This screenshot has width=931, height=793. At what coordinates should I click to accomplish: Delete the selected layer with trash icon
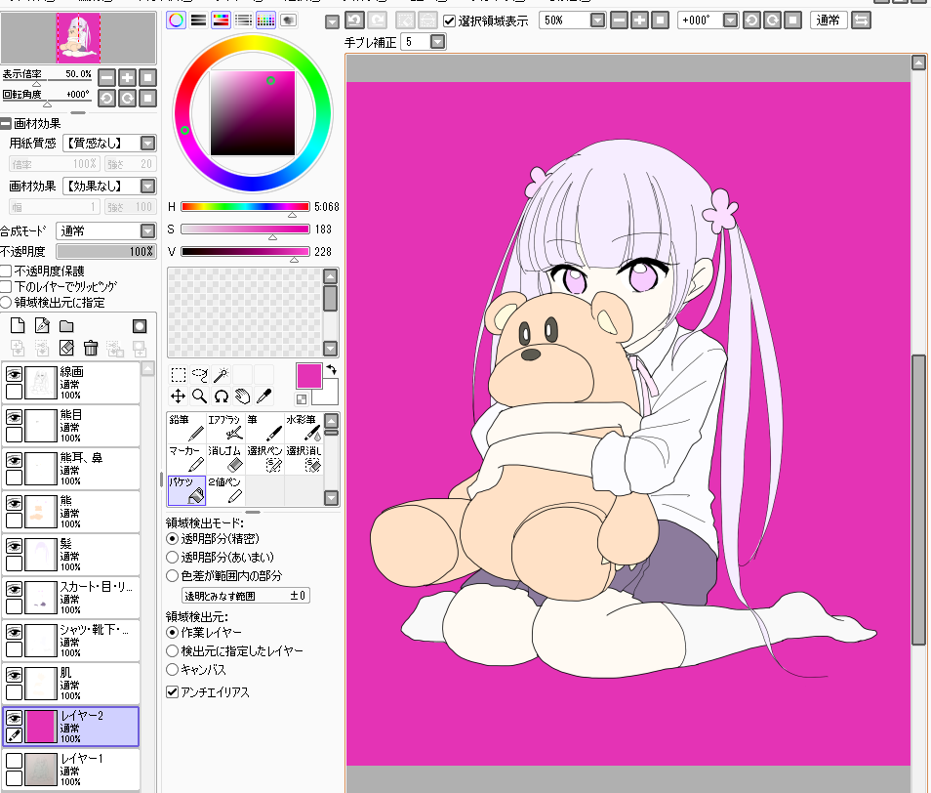pyautogui.click(x=90, y=348)
